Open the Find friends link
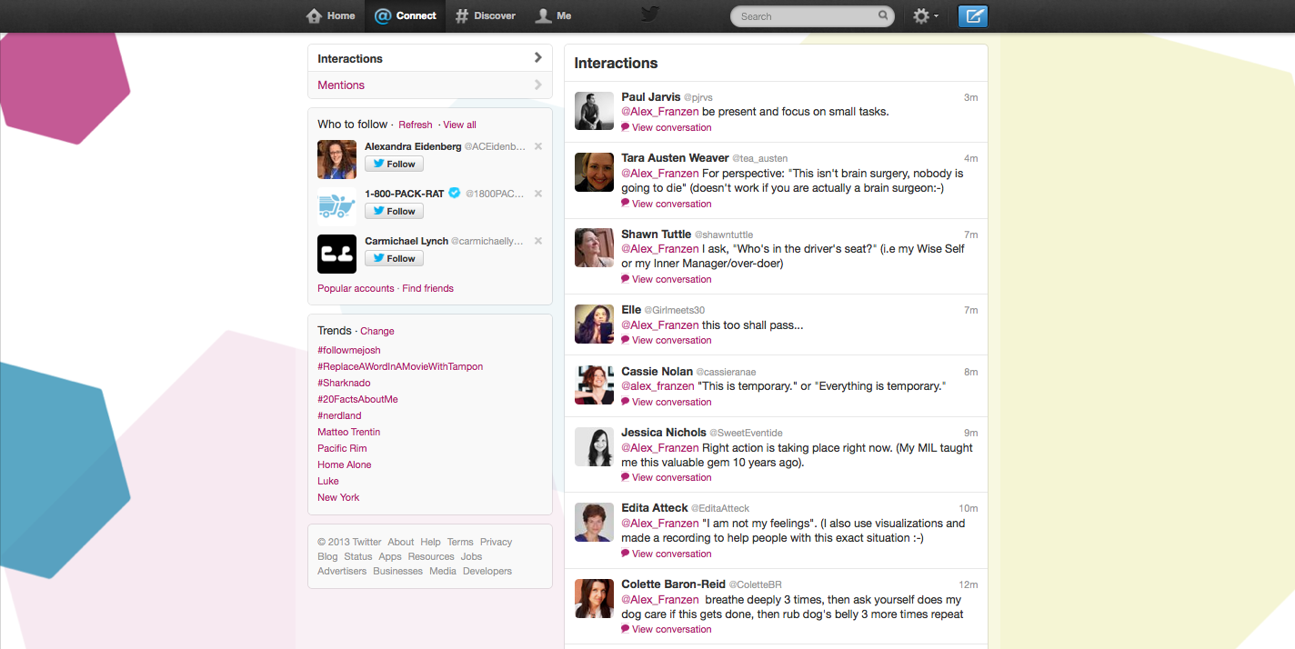The height and width of the screenshot is (649, 1295). [x=427, y=288]
